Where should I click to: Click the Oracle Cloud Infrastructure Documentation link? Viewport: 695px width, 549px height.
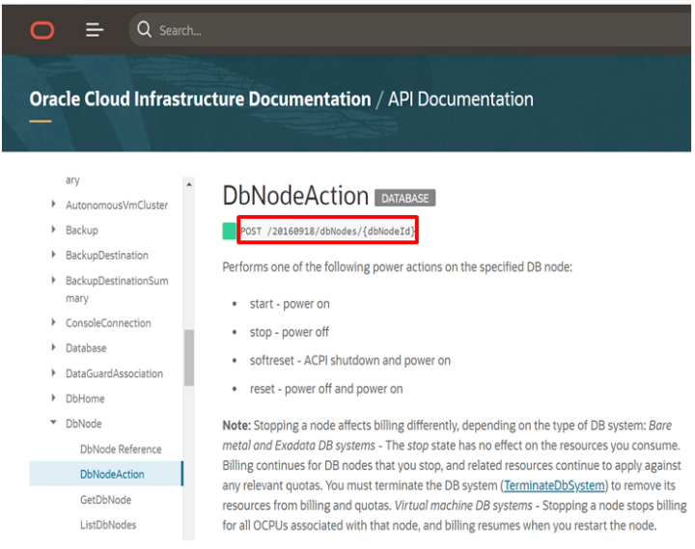pos(200,99)
